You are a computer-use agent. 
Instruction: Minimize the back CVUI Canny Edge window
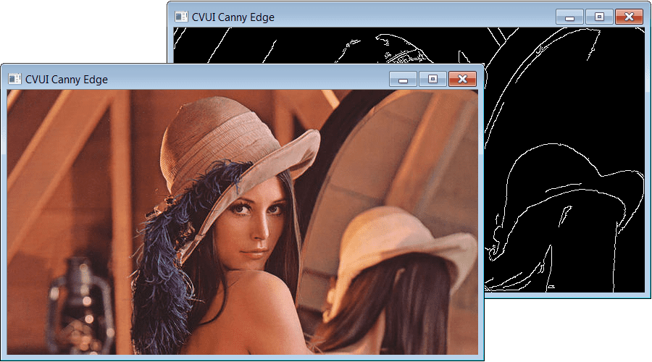tap(569, 17)
